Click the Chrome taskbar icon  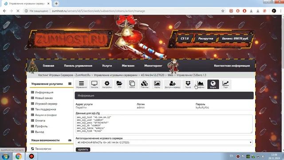pyautogui.click(x=18, y=156)
